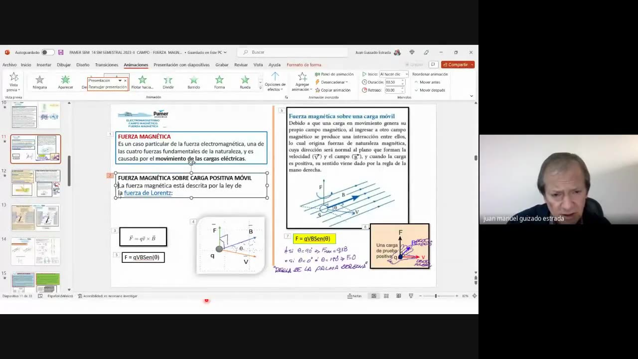Screen dimensions: 638x359
Task: Switch to reading view icon
Action: click(x=398, y=296)
